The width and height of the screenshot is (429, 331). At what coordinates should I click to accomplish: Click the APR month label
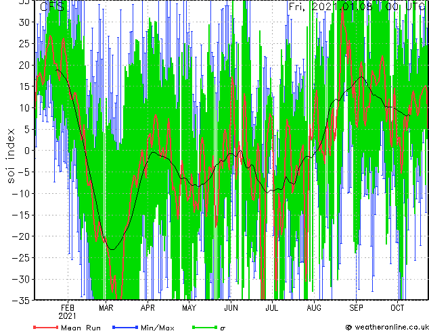tap(148, 308)
